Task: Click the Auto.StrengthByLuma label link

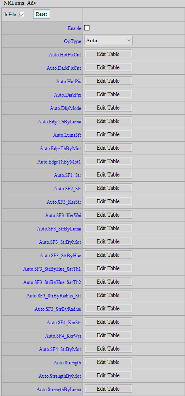Action: (x=59, y=389)
